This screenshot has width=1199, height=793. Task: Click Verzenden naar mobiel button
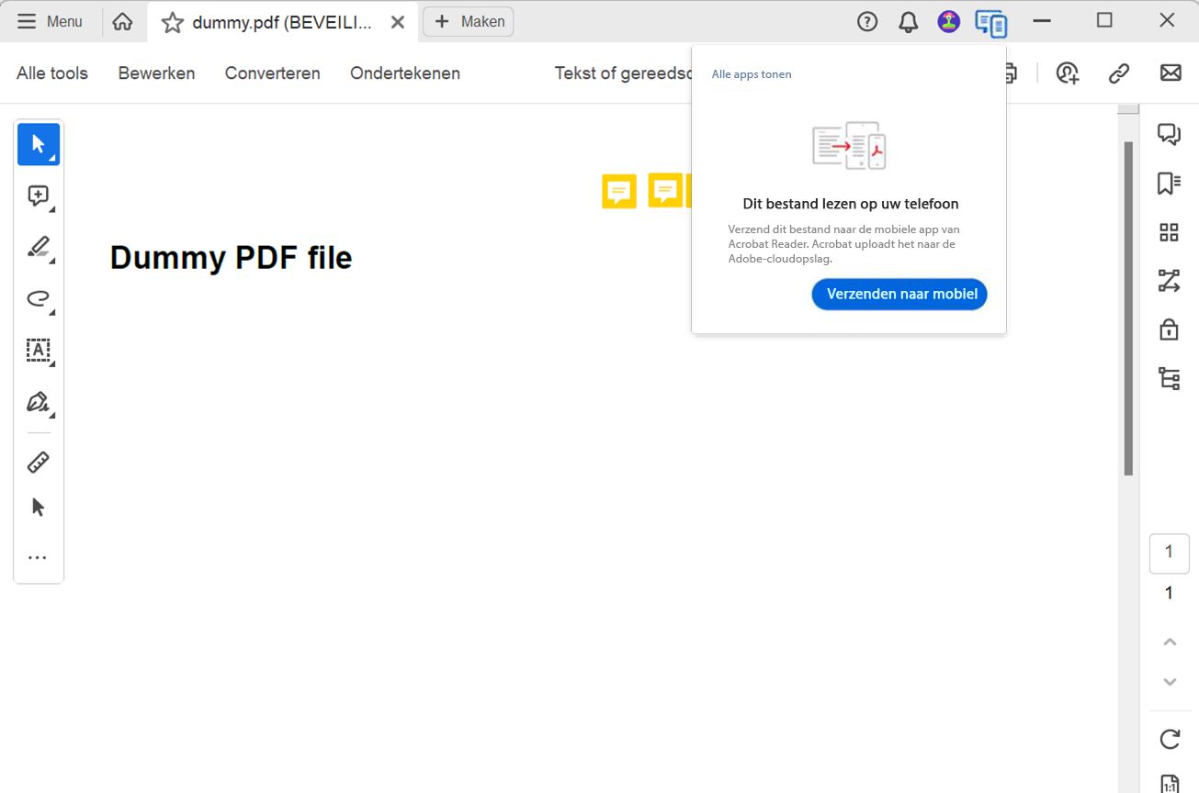[899, 295]
